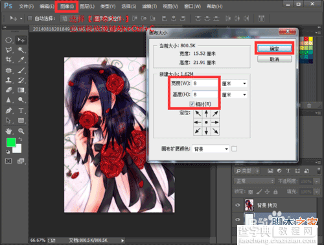Image resolution: width=324 pixels, height=245 pixels.
Task: Open the 图层(L) menu
Action: (x=87, y=6)
